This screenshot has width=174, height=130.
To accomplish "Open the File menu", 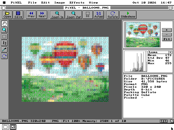I will point(32,2).
